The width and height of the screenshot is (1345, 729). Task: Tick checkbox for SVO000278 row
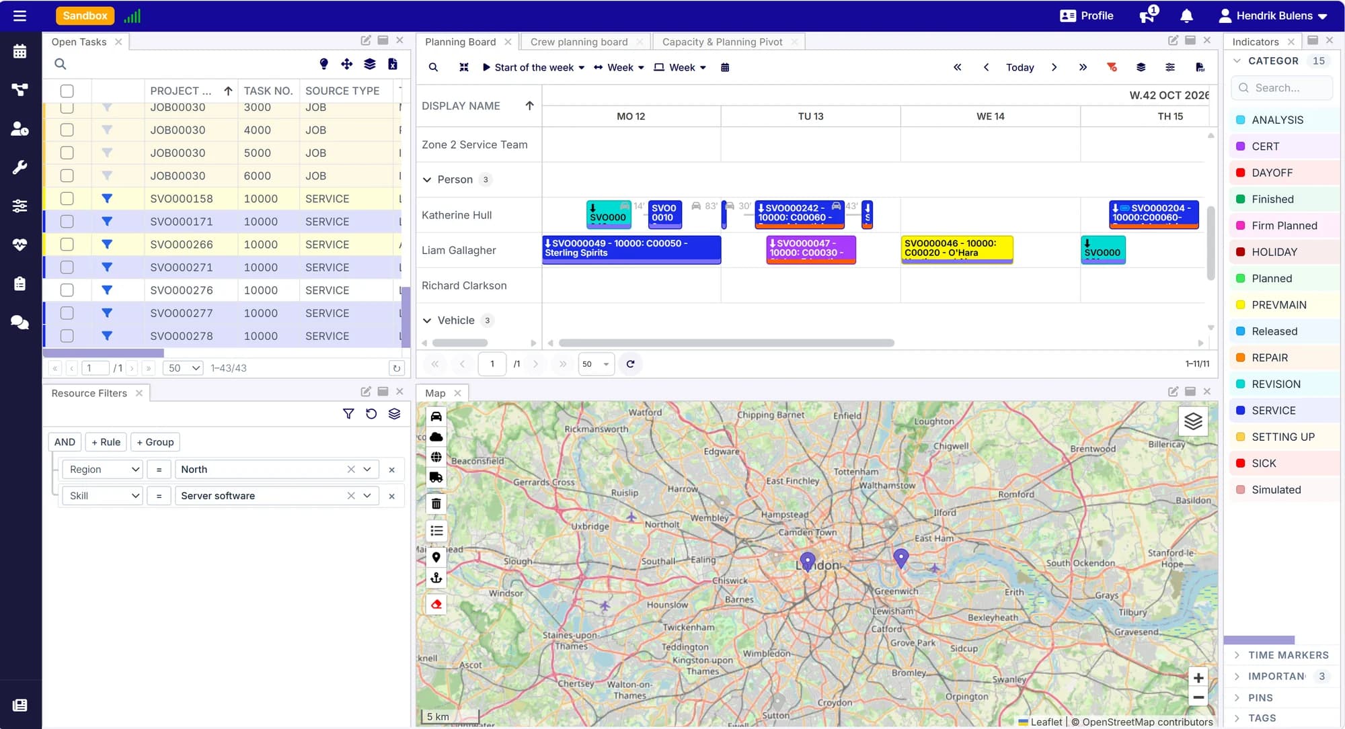coord(67,336)
